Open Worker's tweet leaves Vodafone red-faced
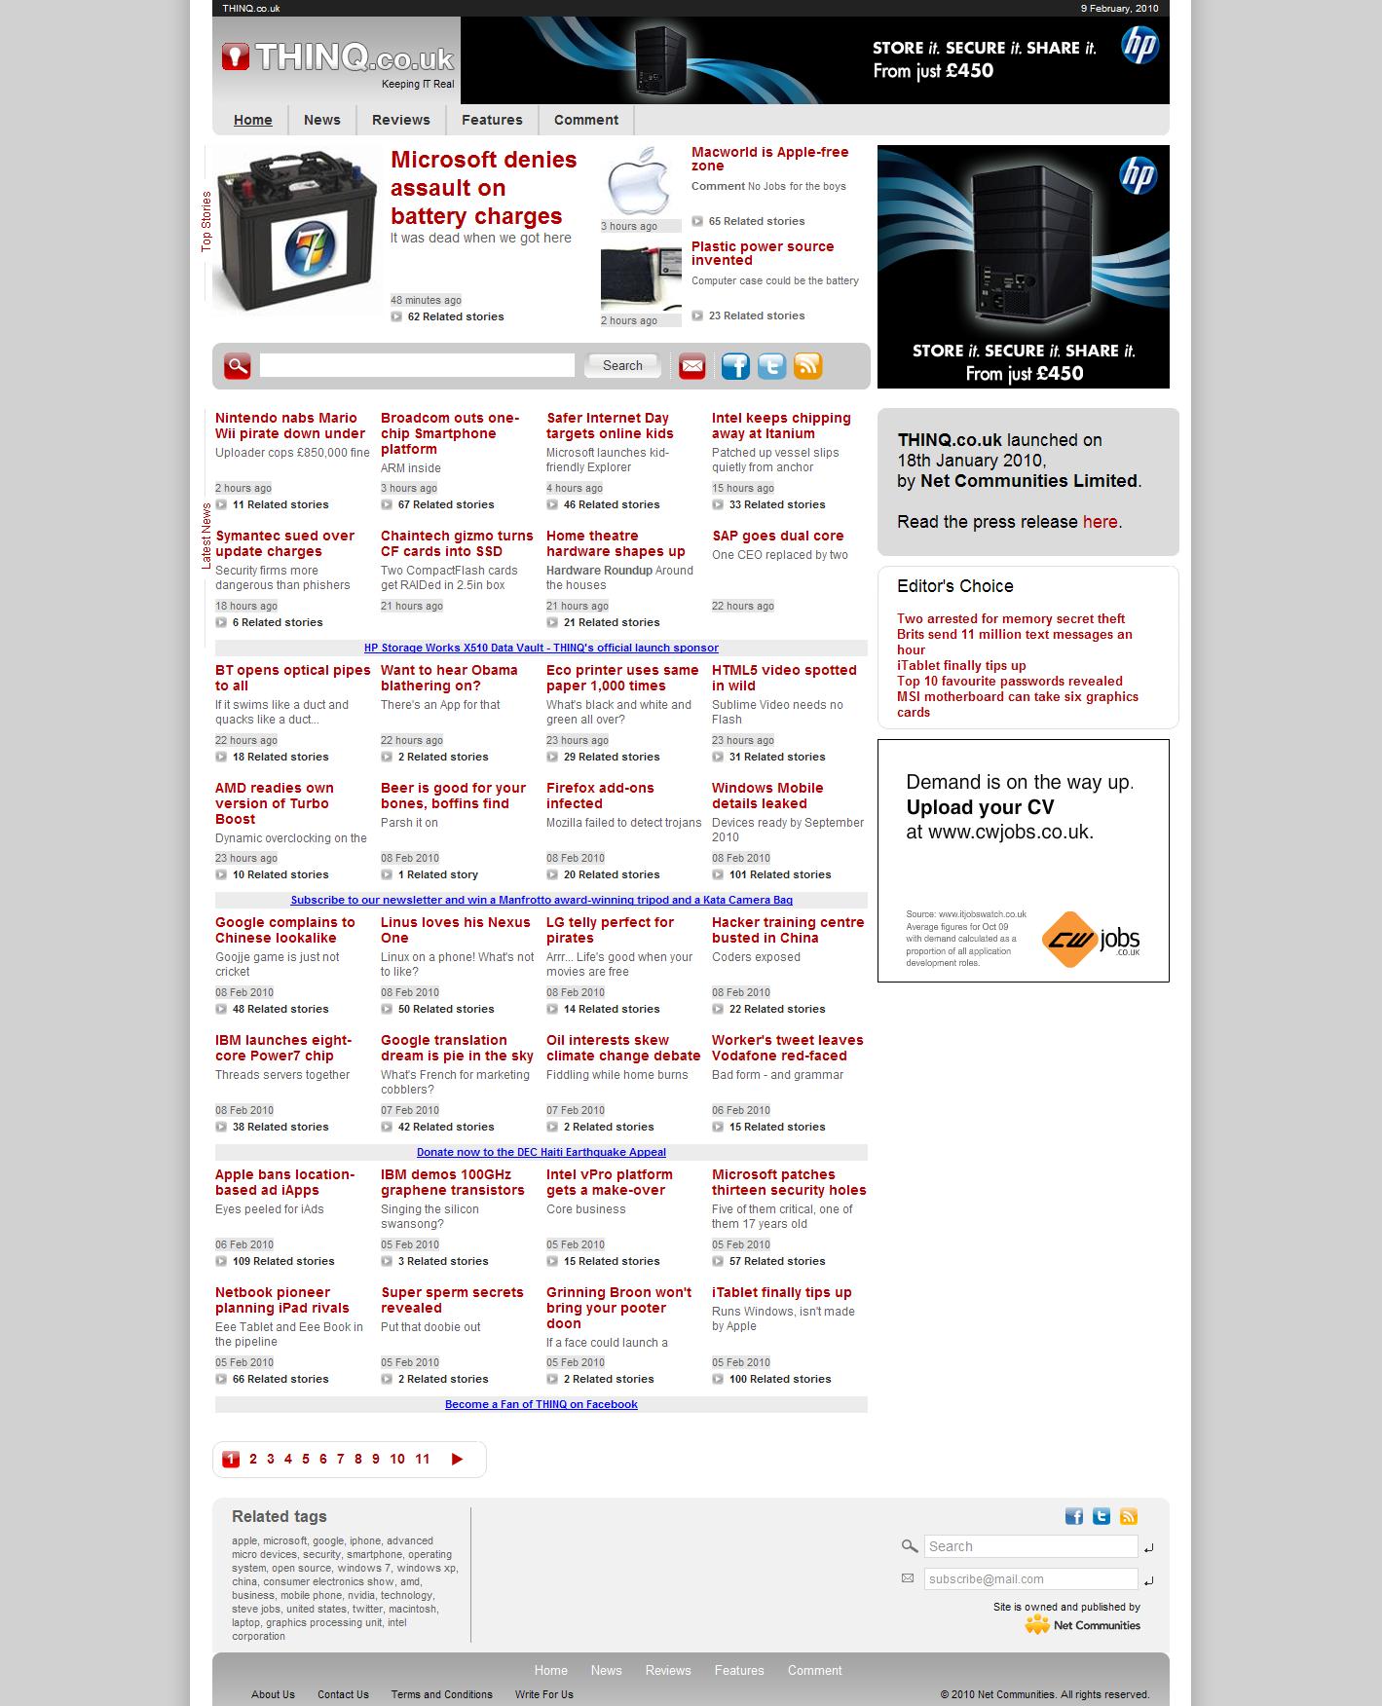This screenshot has height=1706, width=1382. click(787, 1048)
